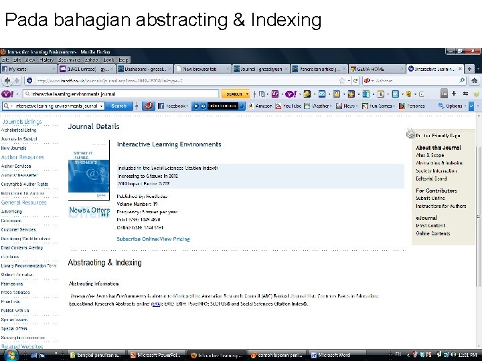This screenshot has width=482, height=361.
Task: Open the Help menu
Action: [123, 60]
